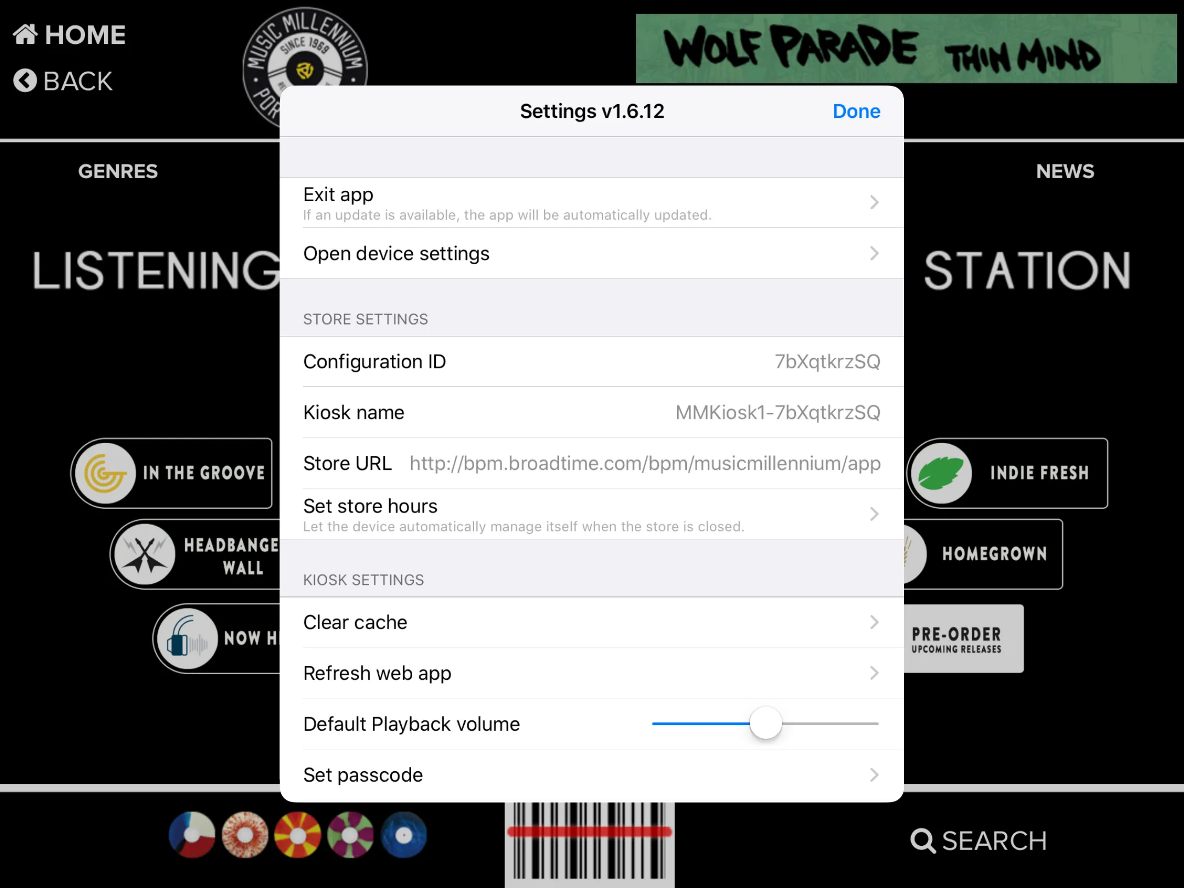Tap the Store URL field
1184x888 pixels.
tap(645, 463)
